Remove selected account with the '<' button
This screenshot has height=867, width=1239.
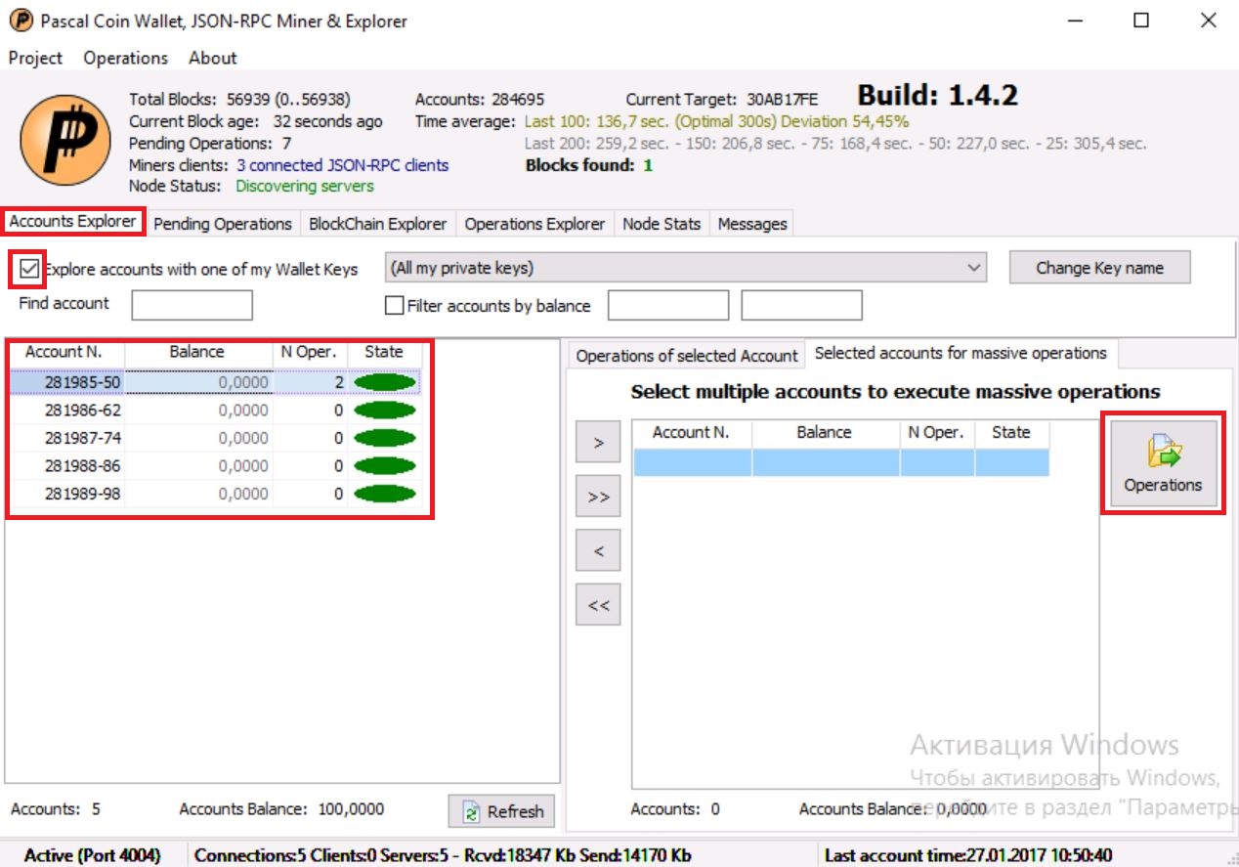click(598, 551)
